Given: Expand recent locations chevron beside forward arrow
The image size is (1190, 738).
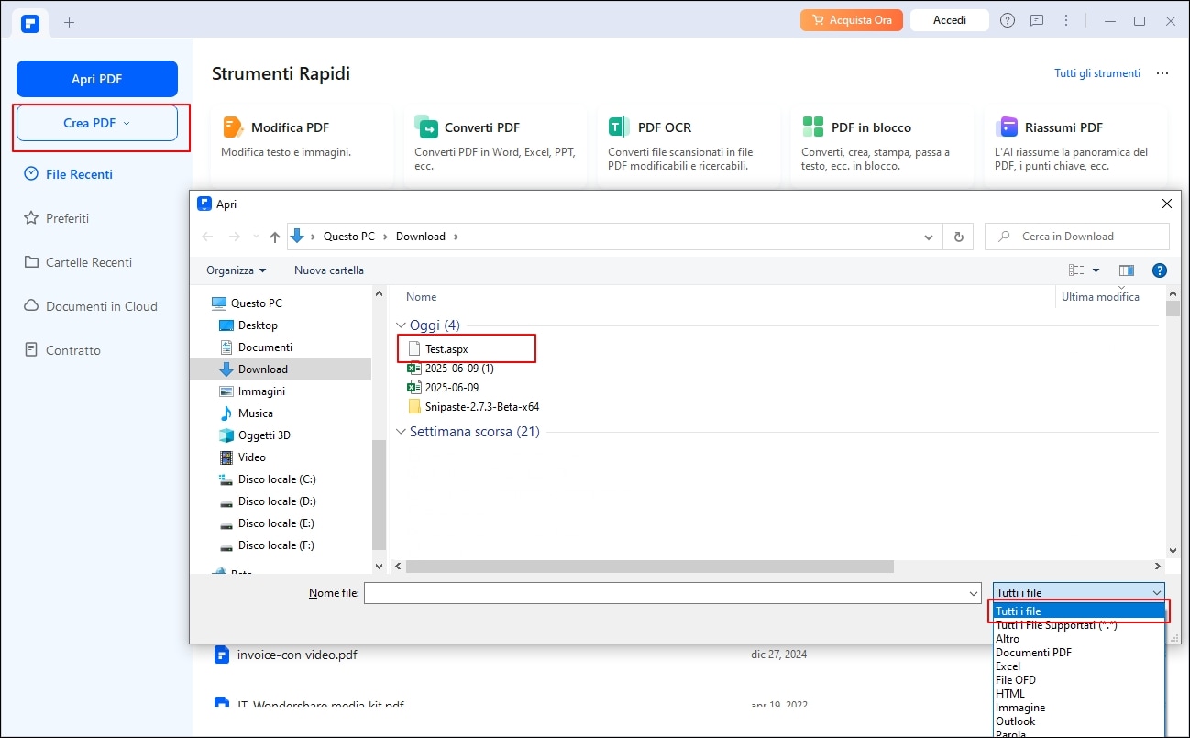Looking at the screenshot, I should click(256, 237).
